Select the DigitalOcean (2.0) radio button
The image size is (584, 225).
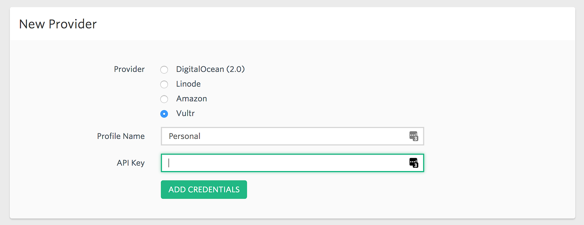coord(164,70)
